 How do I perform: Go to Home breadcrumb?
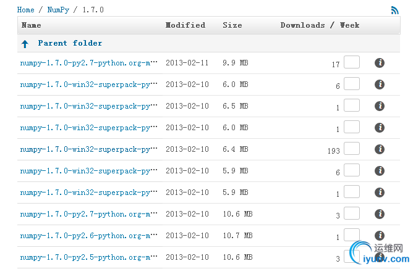pos(26,10)
